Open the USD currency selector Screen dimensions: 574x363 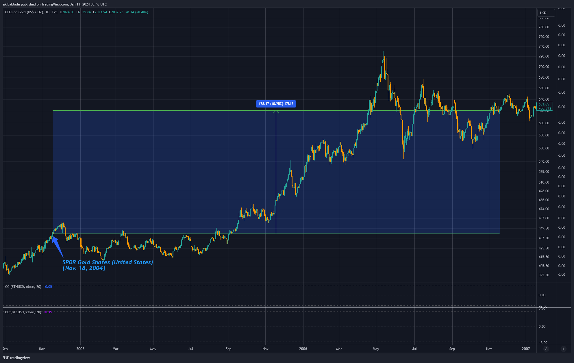pyautogui.click(x=546, y=13)
